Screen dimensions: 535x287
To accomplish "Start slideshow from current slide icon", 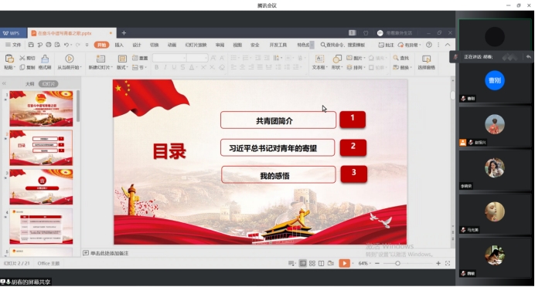I will [x=70, y=59].
